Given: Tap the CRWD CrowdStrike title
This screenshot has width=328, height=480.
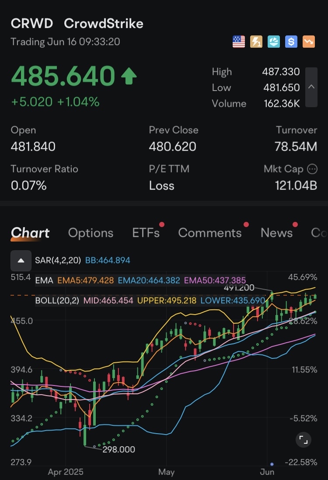Looking at the screenshot, I should point(77,24).
